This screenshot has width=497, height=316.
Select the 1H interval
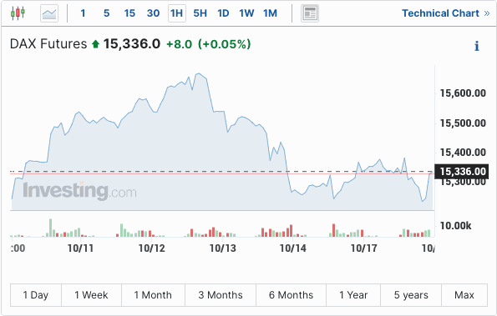pos(177,13)
